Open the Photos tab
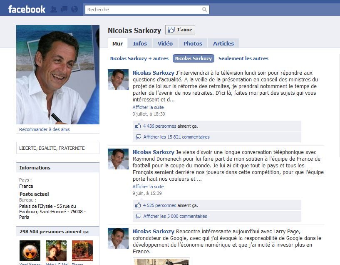340x265 pixels. point(193,43)
